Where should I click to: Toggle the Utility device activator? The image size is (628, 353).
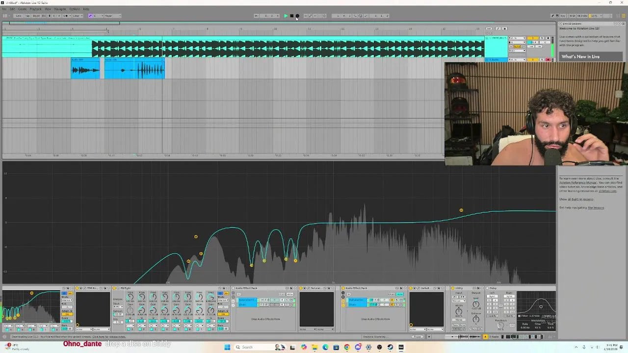(452, 288)
